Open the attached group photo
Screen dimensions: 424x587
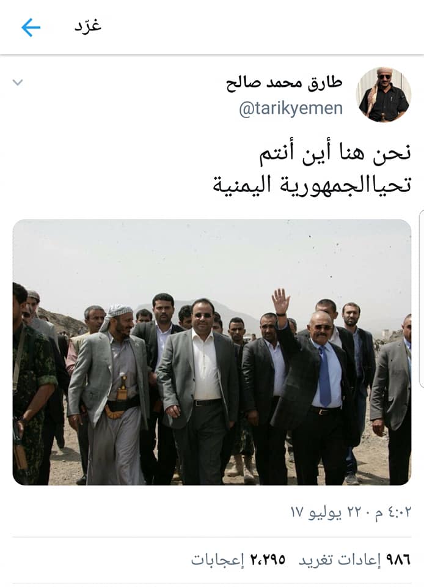point(212,352)
